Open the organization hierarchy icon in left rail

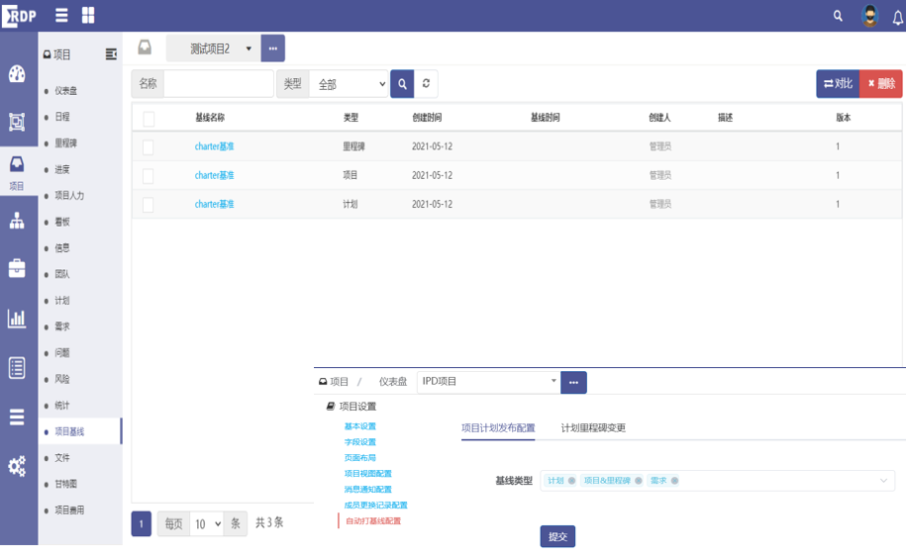pos(17,221)
